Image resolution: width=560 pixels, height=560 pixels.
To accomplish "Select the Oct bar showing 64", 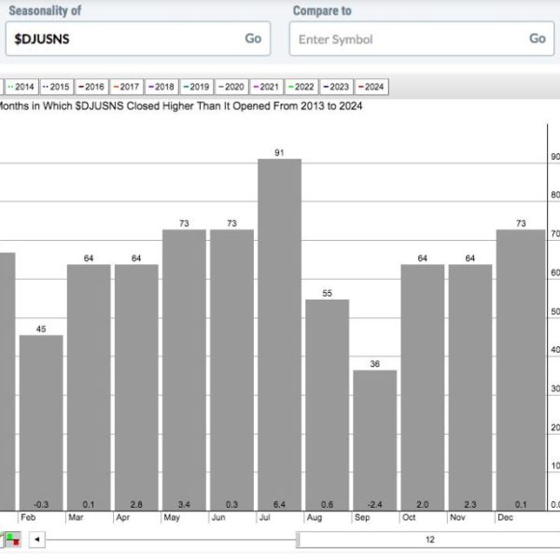I will [423, 387].
